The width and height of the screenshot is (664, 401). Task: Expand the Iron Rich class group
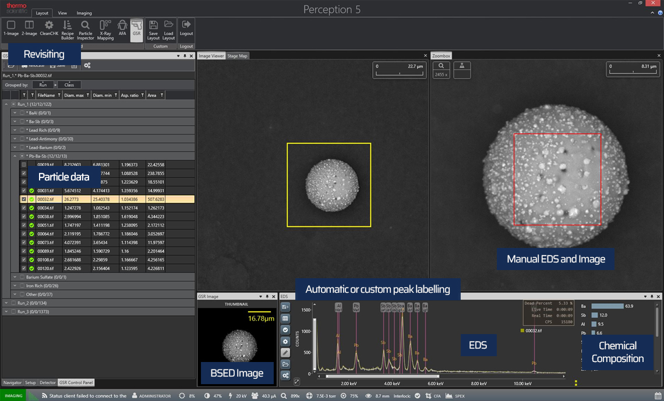(15, 286)
